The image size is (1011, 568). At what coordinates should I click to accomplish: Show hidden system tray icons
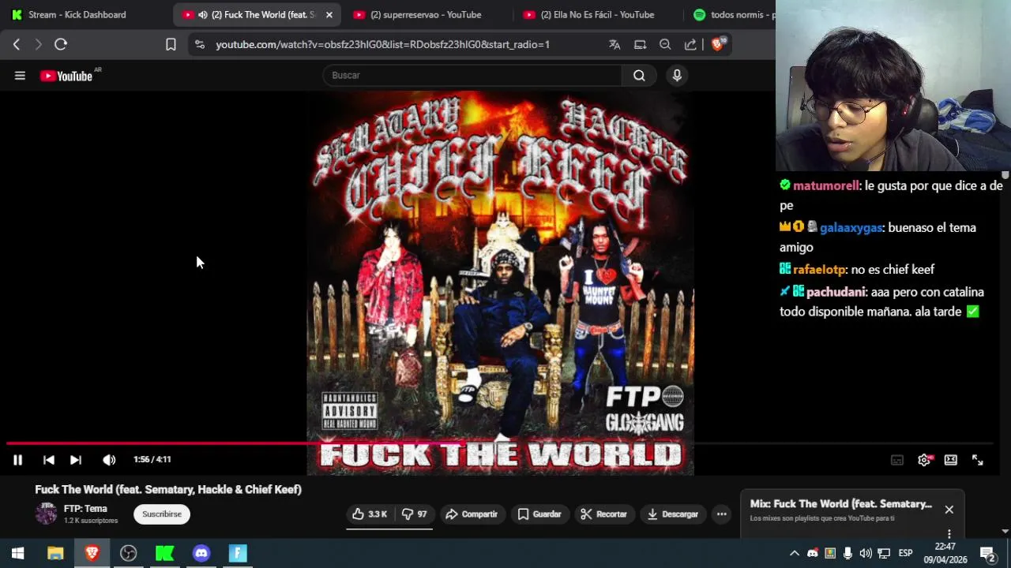(795, 554)
